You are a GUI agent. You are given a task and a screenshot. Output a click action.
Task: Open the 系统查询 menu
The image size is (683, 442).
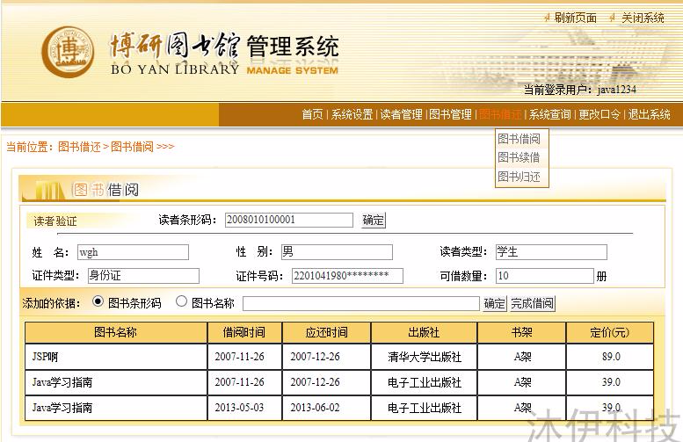point(549,114)
